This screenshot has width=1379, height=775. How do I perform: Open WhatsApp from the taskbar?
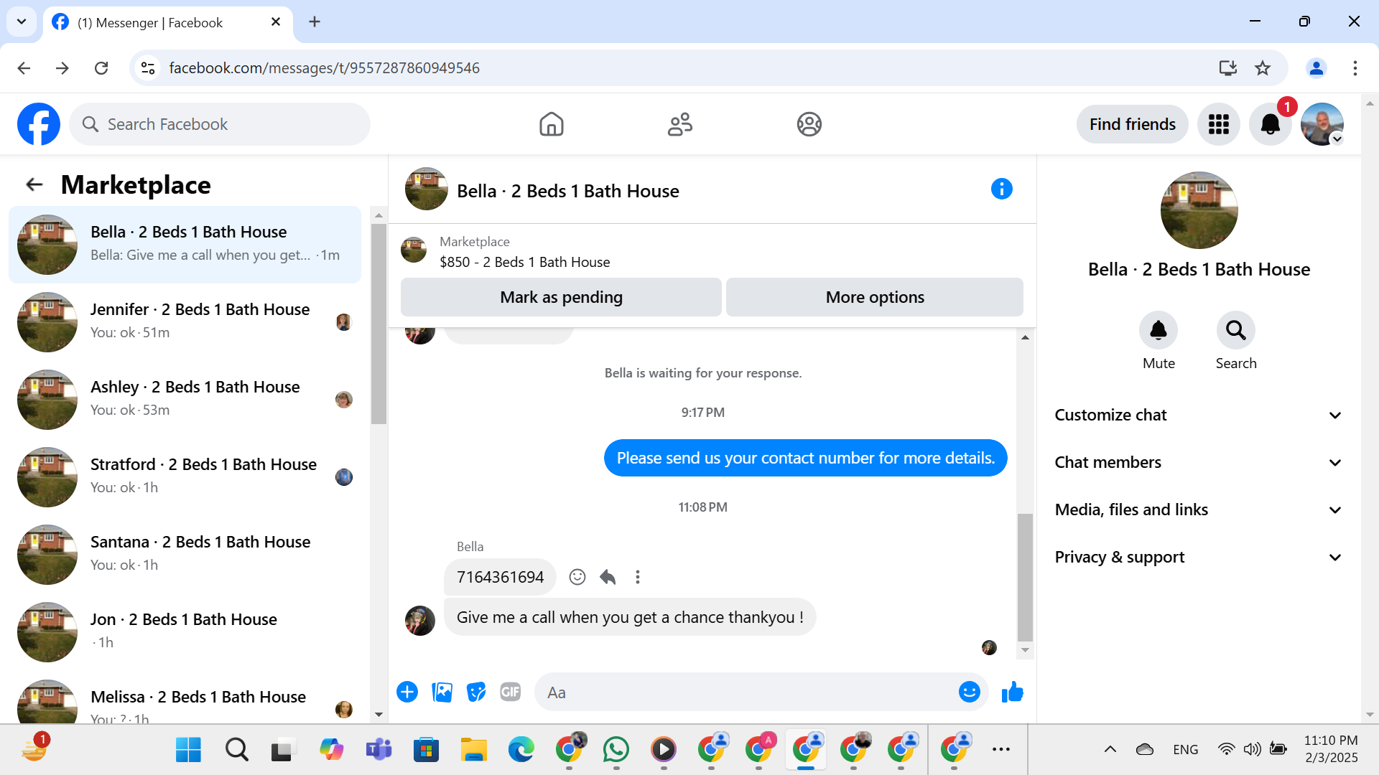616,750
